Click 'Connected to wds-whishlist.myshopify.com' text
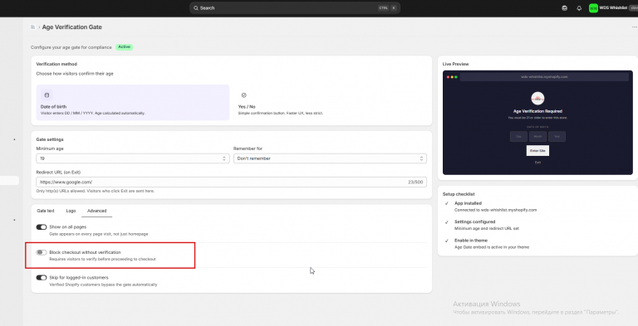 495,210
